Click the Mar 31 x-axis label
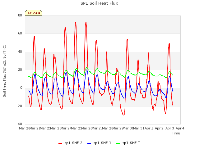This screenshot has height=149, width=199. pos(139,128)
